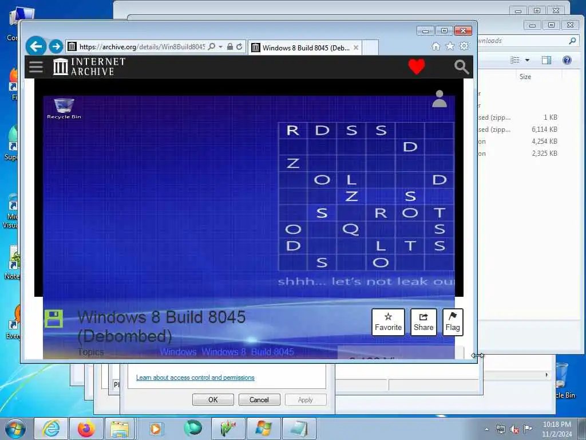Click the Windows 8 screenshot thumbnail
This screenshot has width=586, height=440.
pyautogui.click(x=249, y=196)
